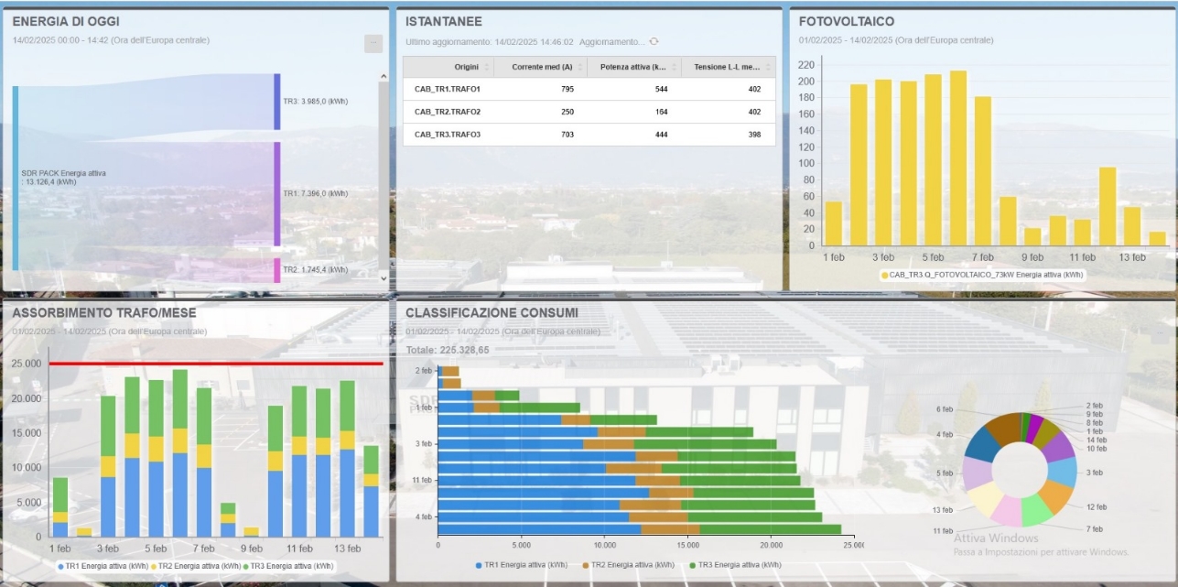This screenshot has height=587, width=1178.
Task: Click the TR3 node in the Sankey diagram
Action: 277,102
